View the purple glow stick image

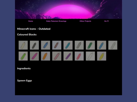click(x=68, y=56)
